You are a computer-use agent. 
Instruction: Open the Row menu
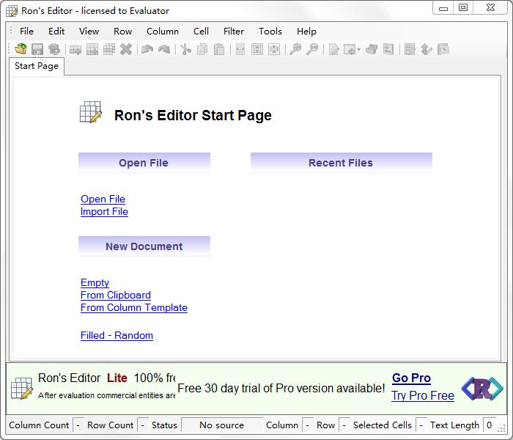tap(122, 31)
